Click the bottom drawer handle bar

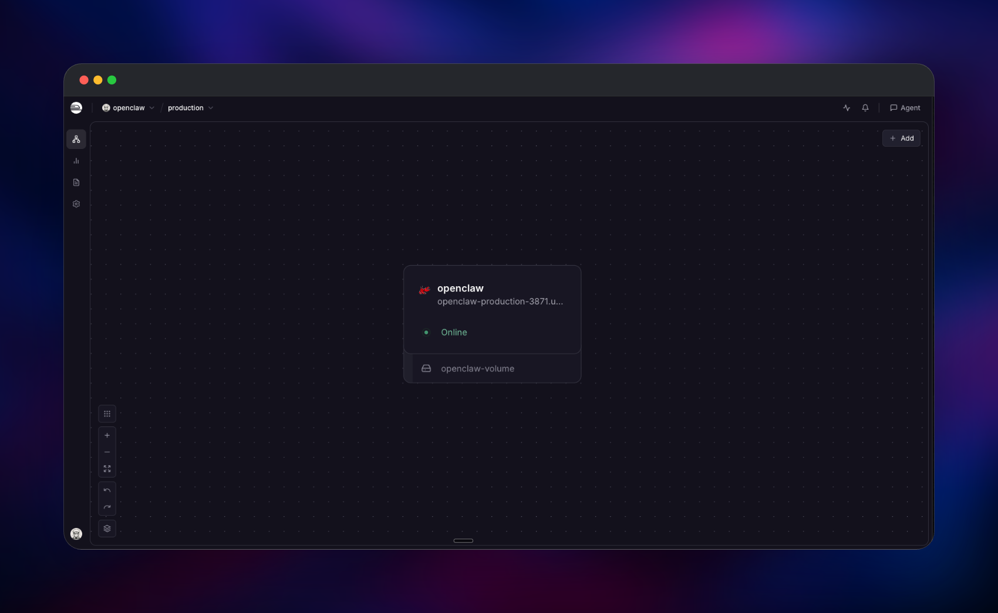click(463, 541)
